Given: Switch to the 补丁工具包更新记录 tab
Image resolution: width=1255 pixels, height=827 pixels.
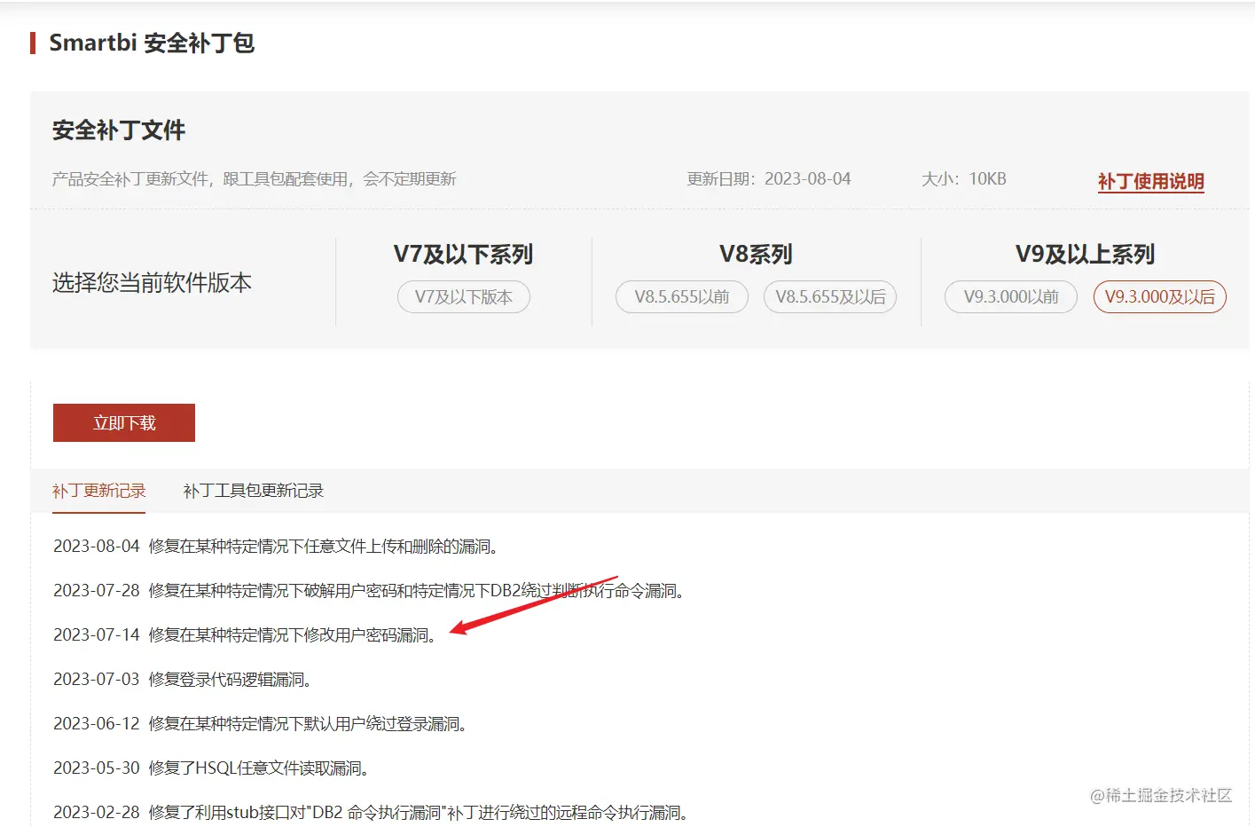Looking at the screenshot, I should pyautogui.click(x=254, y=491).
